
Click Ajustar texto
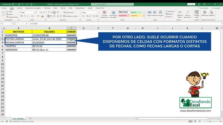click(x=68, y=12)
